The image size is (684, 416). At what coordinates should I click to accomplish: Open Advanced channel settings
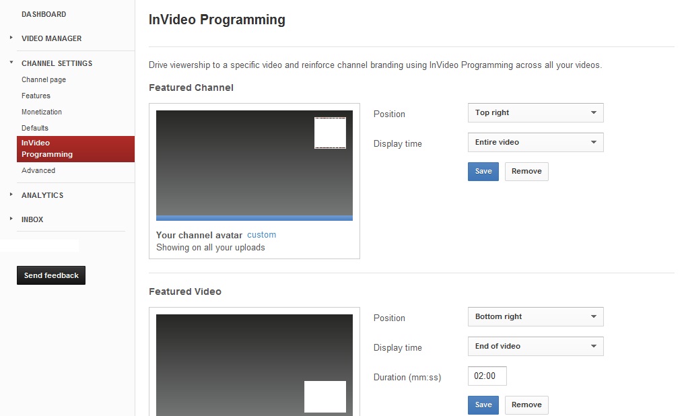click(x=38, y=170)
